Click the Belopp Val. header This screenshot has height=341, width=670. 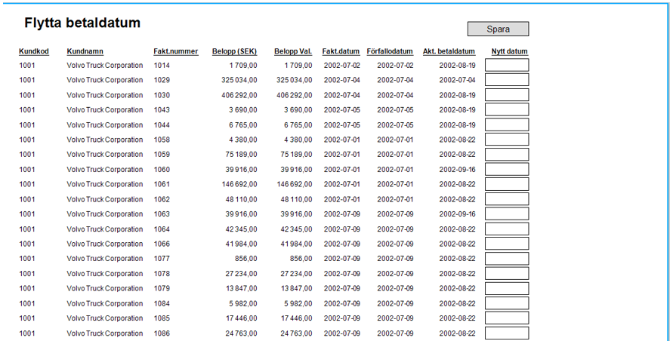[x=293, y=51]
